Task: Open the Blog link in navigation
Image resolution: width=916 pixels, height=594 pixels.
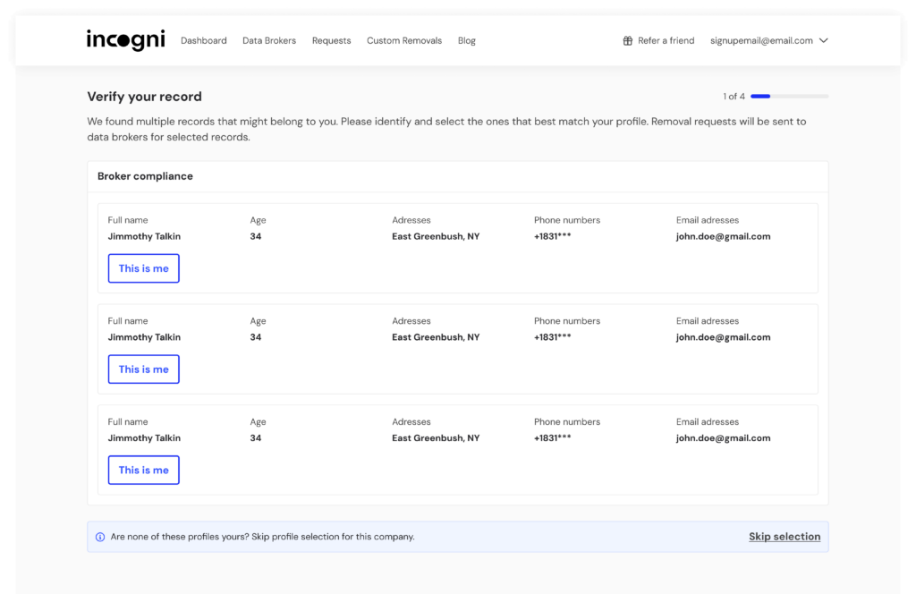Action: pyautogui.click(x=467, y=40)
